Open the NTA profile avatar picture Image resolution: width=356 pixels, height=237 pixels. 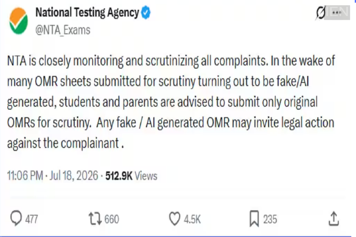[19, 21]
